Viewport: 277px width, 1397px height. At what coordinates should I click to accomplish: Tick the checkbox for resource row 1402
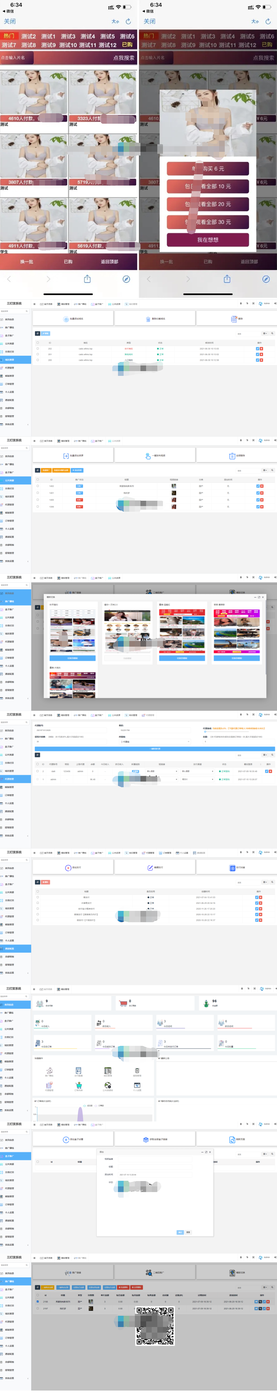point(37,486)
